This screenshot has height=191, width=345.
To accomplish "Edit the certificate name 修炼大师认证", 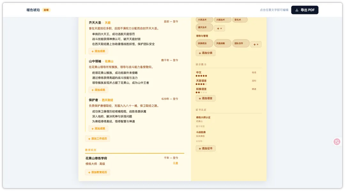I will (203, 117).
